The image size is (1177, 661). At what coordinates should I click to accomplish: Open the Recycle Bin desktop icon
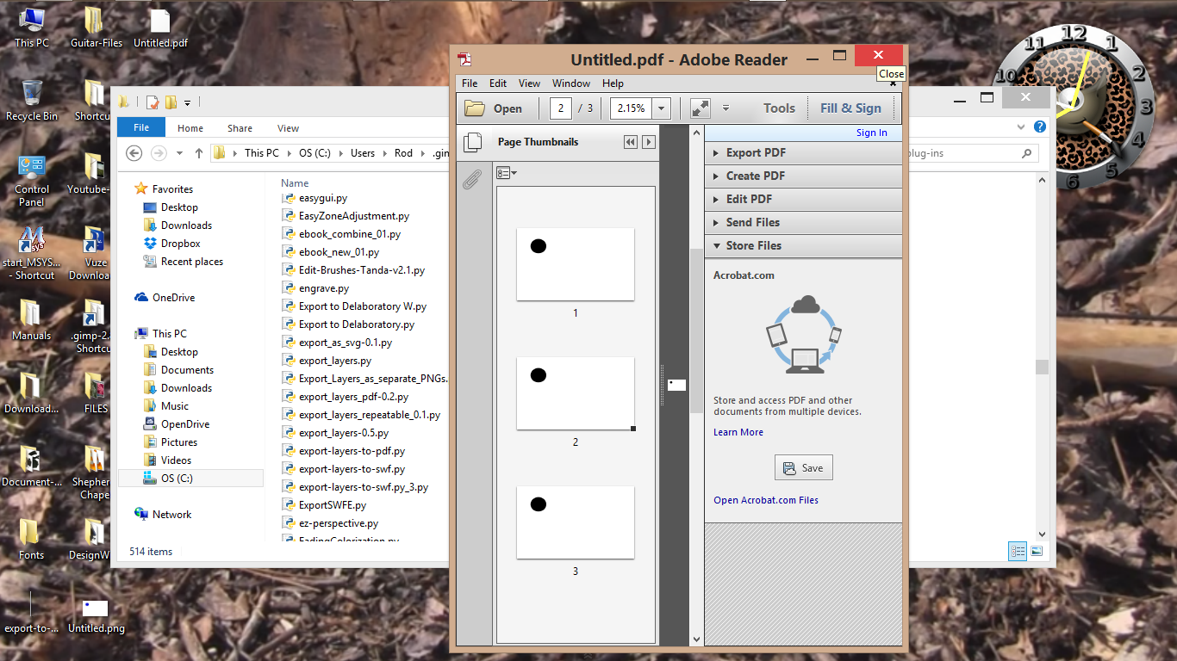(32, 100)
